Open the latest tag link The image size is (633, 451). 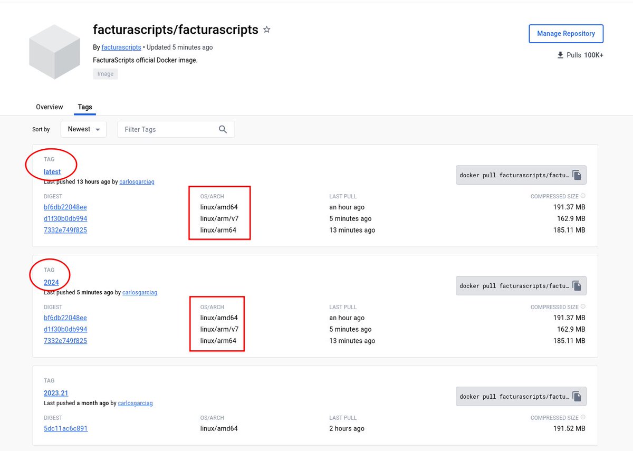coord(52,172)
